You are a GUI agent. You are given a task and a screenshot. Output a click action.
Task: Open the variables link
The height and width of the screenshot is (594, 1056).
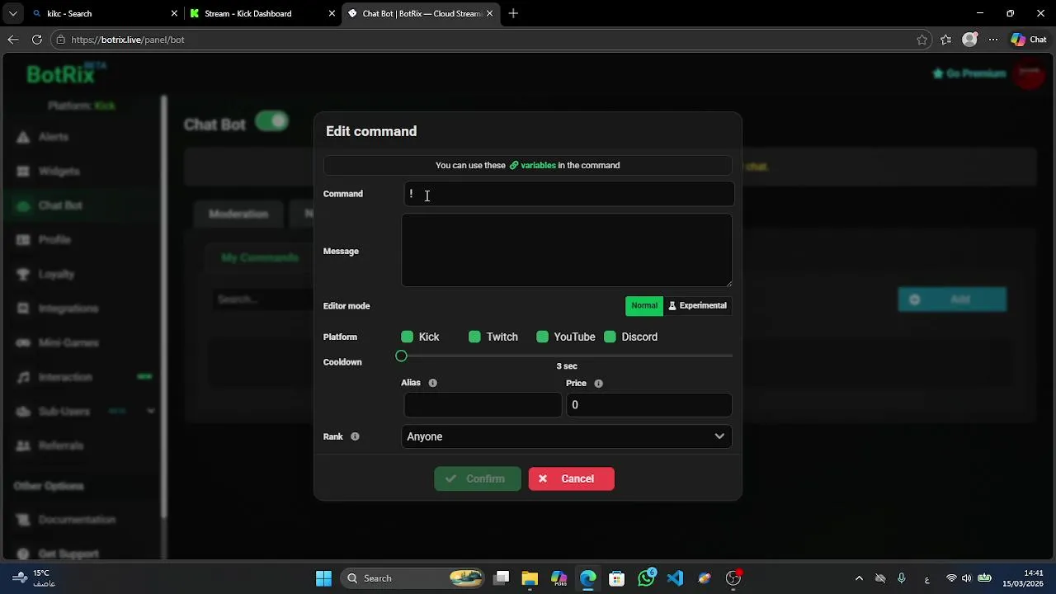[x=532, y=165]
